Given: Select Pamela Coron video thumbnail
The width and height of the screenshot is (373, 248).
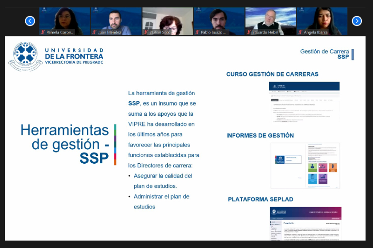Looking at the screenshot, I should coord(65,21).
